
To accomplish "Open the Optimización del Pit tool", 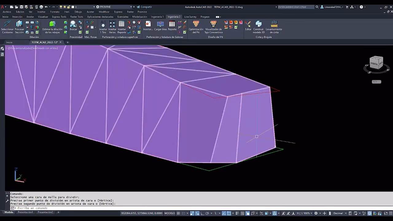I will click(x=196, y=28).
